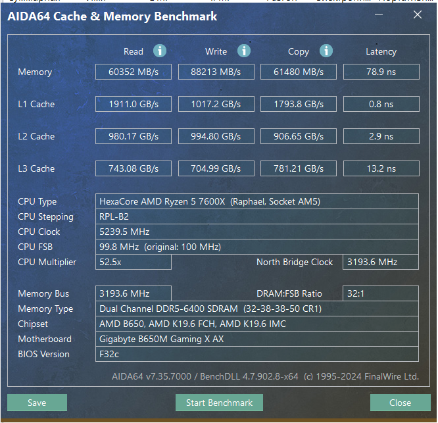Click Motherboard field Gigabyte B650M

tap(257, 339)
